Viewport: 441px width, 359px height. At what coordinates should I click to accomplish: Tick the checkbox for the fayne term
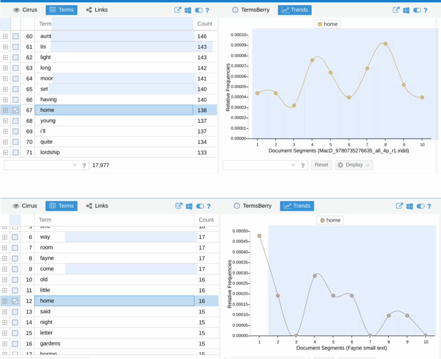[x=16, y=258]
